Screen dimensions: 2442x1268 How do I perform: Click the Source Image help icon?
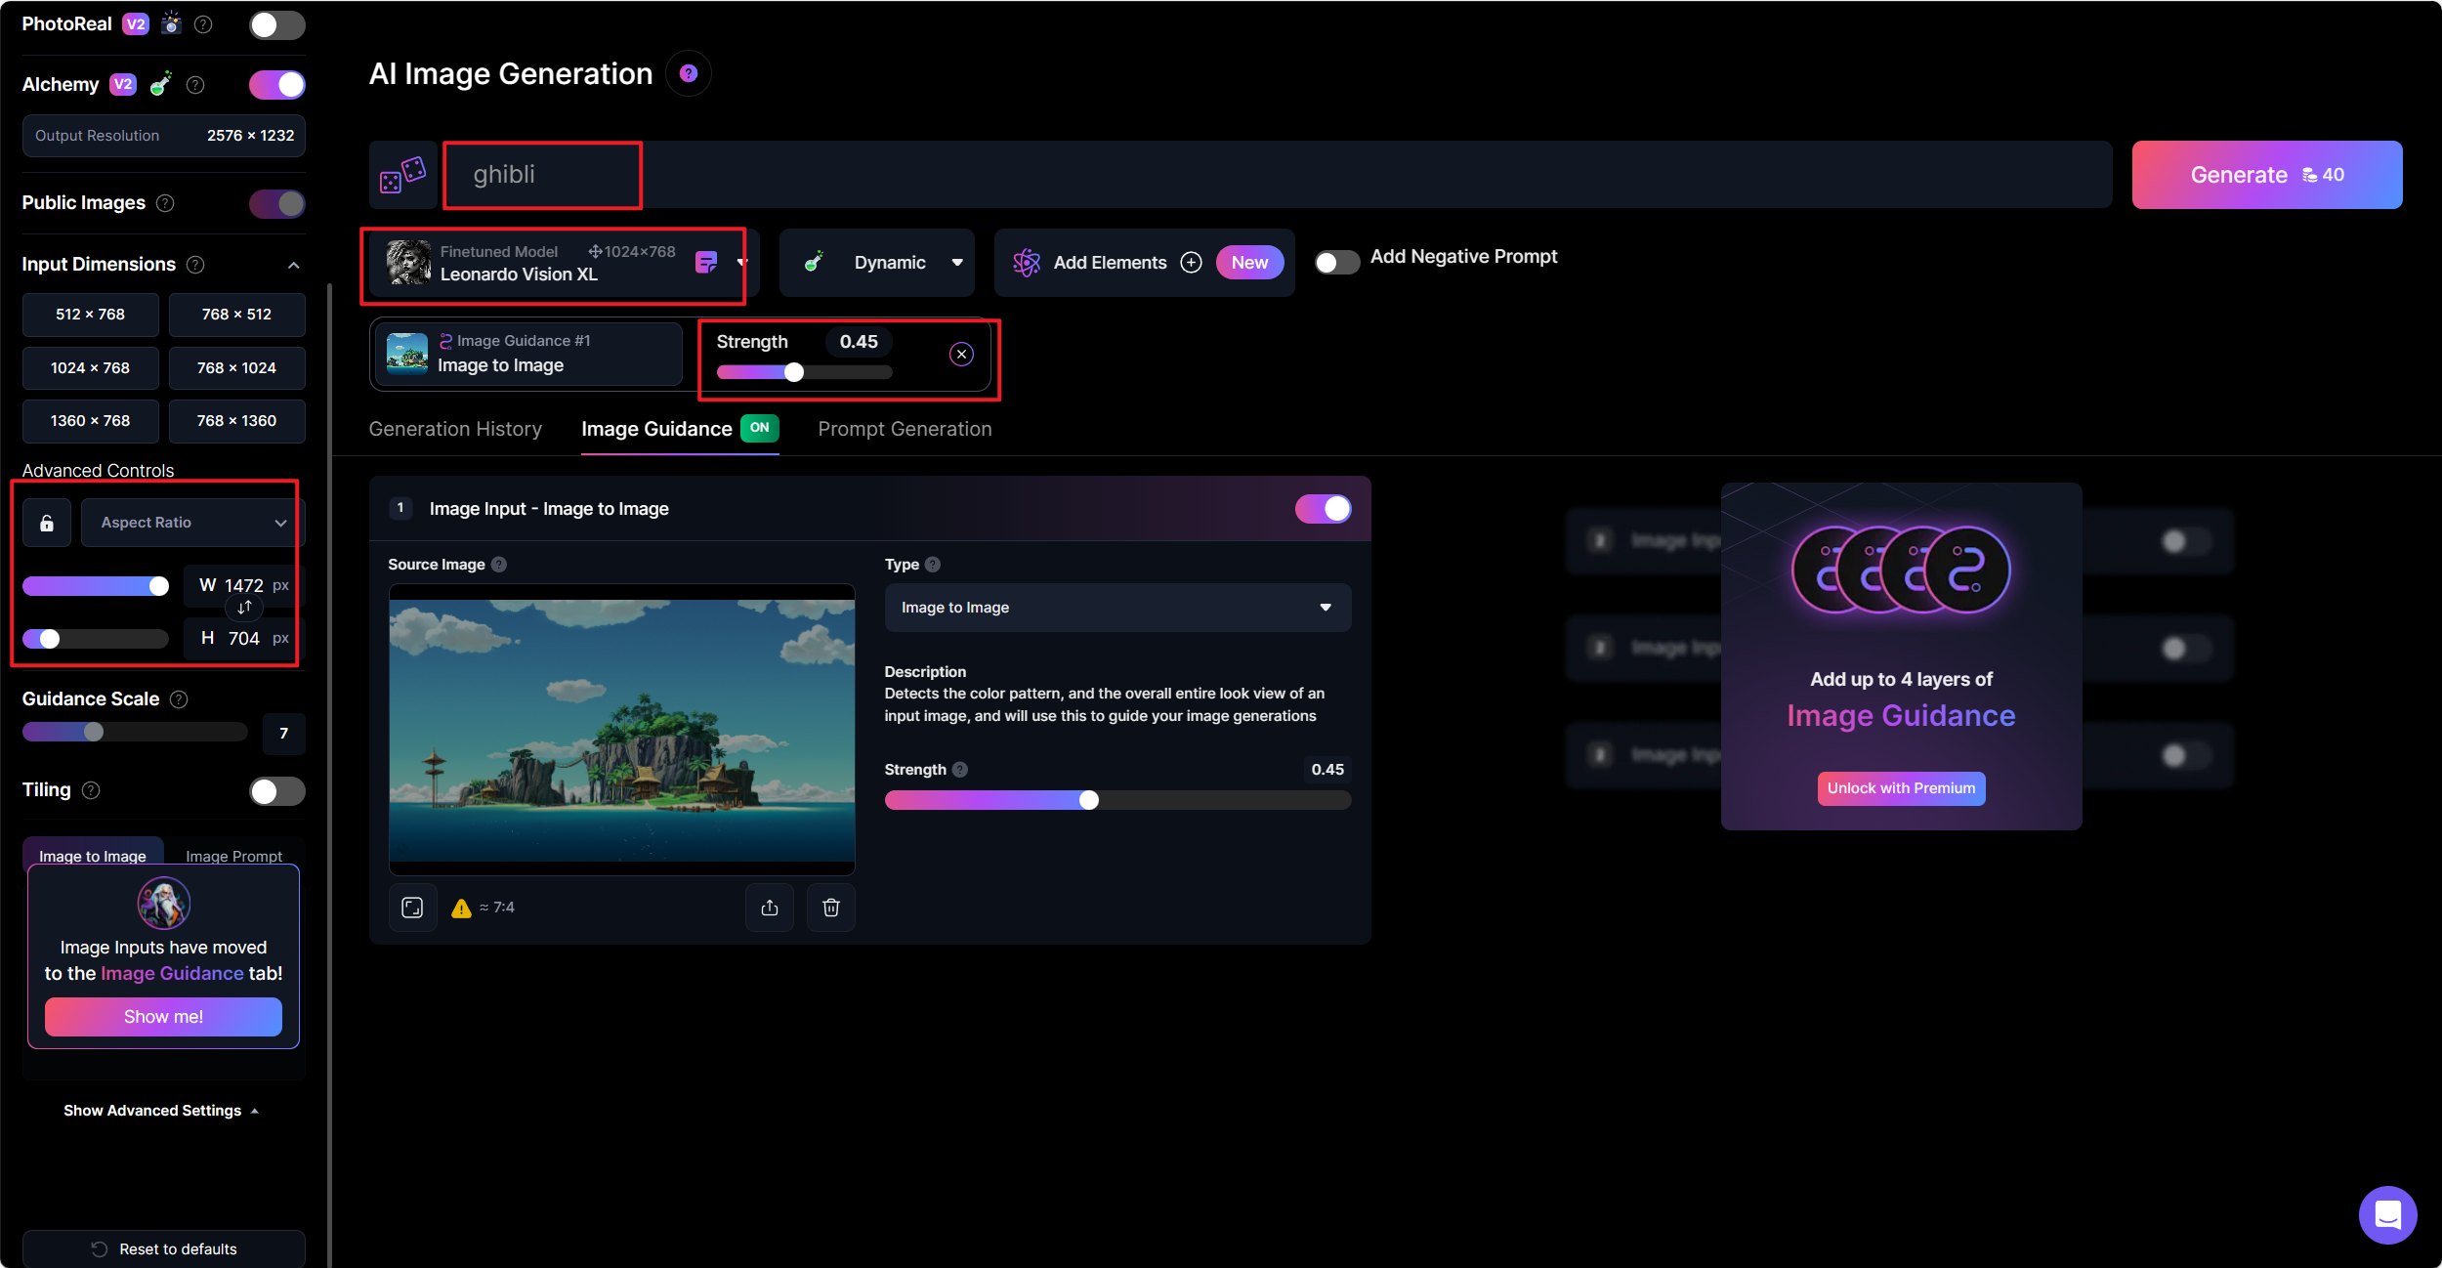499,565
